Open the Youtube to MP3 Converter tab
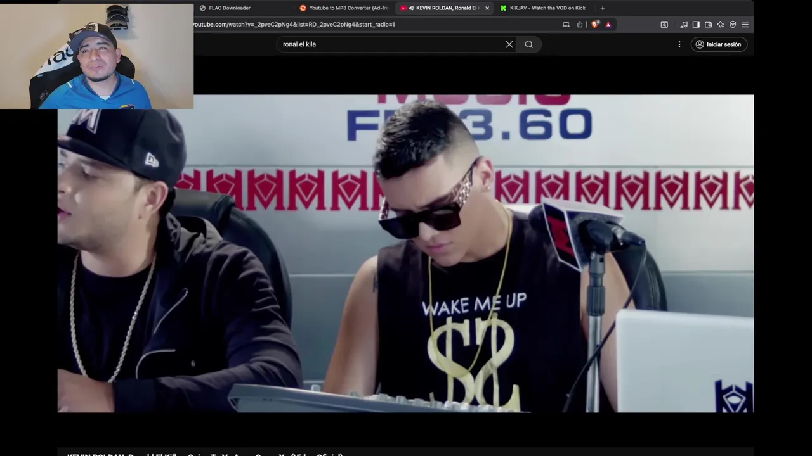The image size is (812, 456). (x=344, y=8)
